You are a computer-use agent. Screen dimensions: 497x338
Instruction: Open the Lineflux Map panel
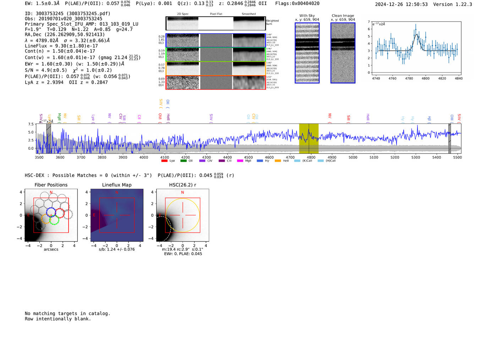[x=117, y=215]
